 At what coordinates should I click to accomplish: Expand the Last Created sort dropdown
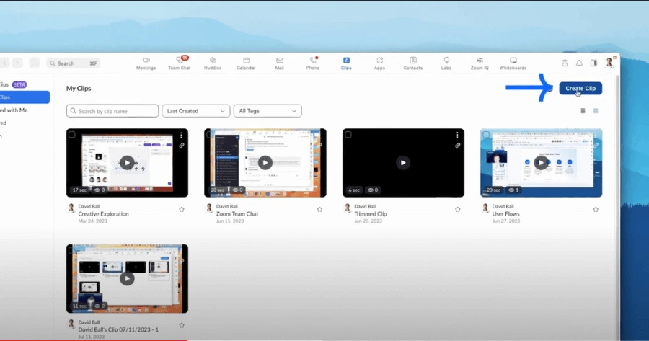(195, 111)
